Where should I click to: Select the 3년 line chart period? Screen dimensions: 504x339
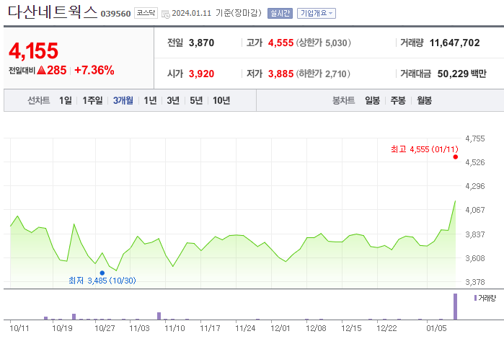pyautogui.click(x=173, y=101)
